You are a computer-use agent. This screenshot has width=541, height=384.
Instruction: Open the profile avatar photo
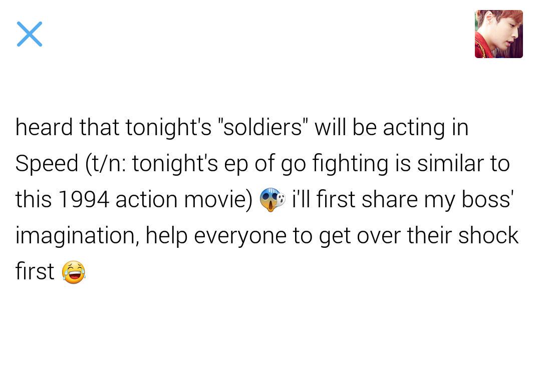pyautogui.click(x=498, y=34)
